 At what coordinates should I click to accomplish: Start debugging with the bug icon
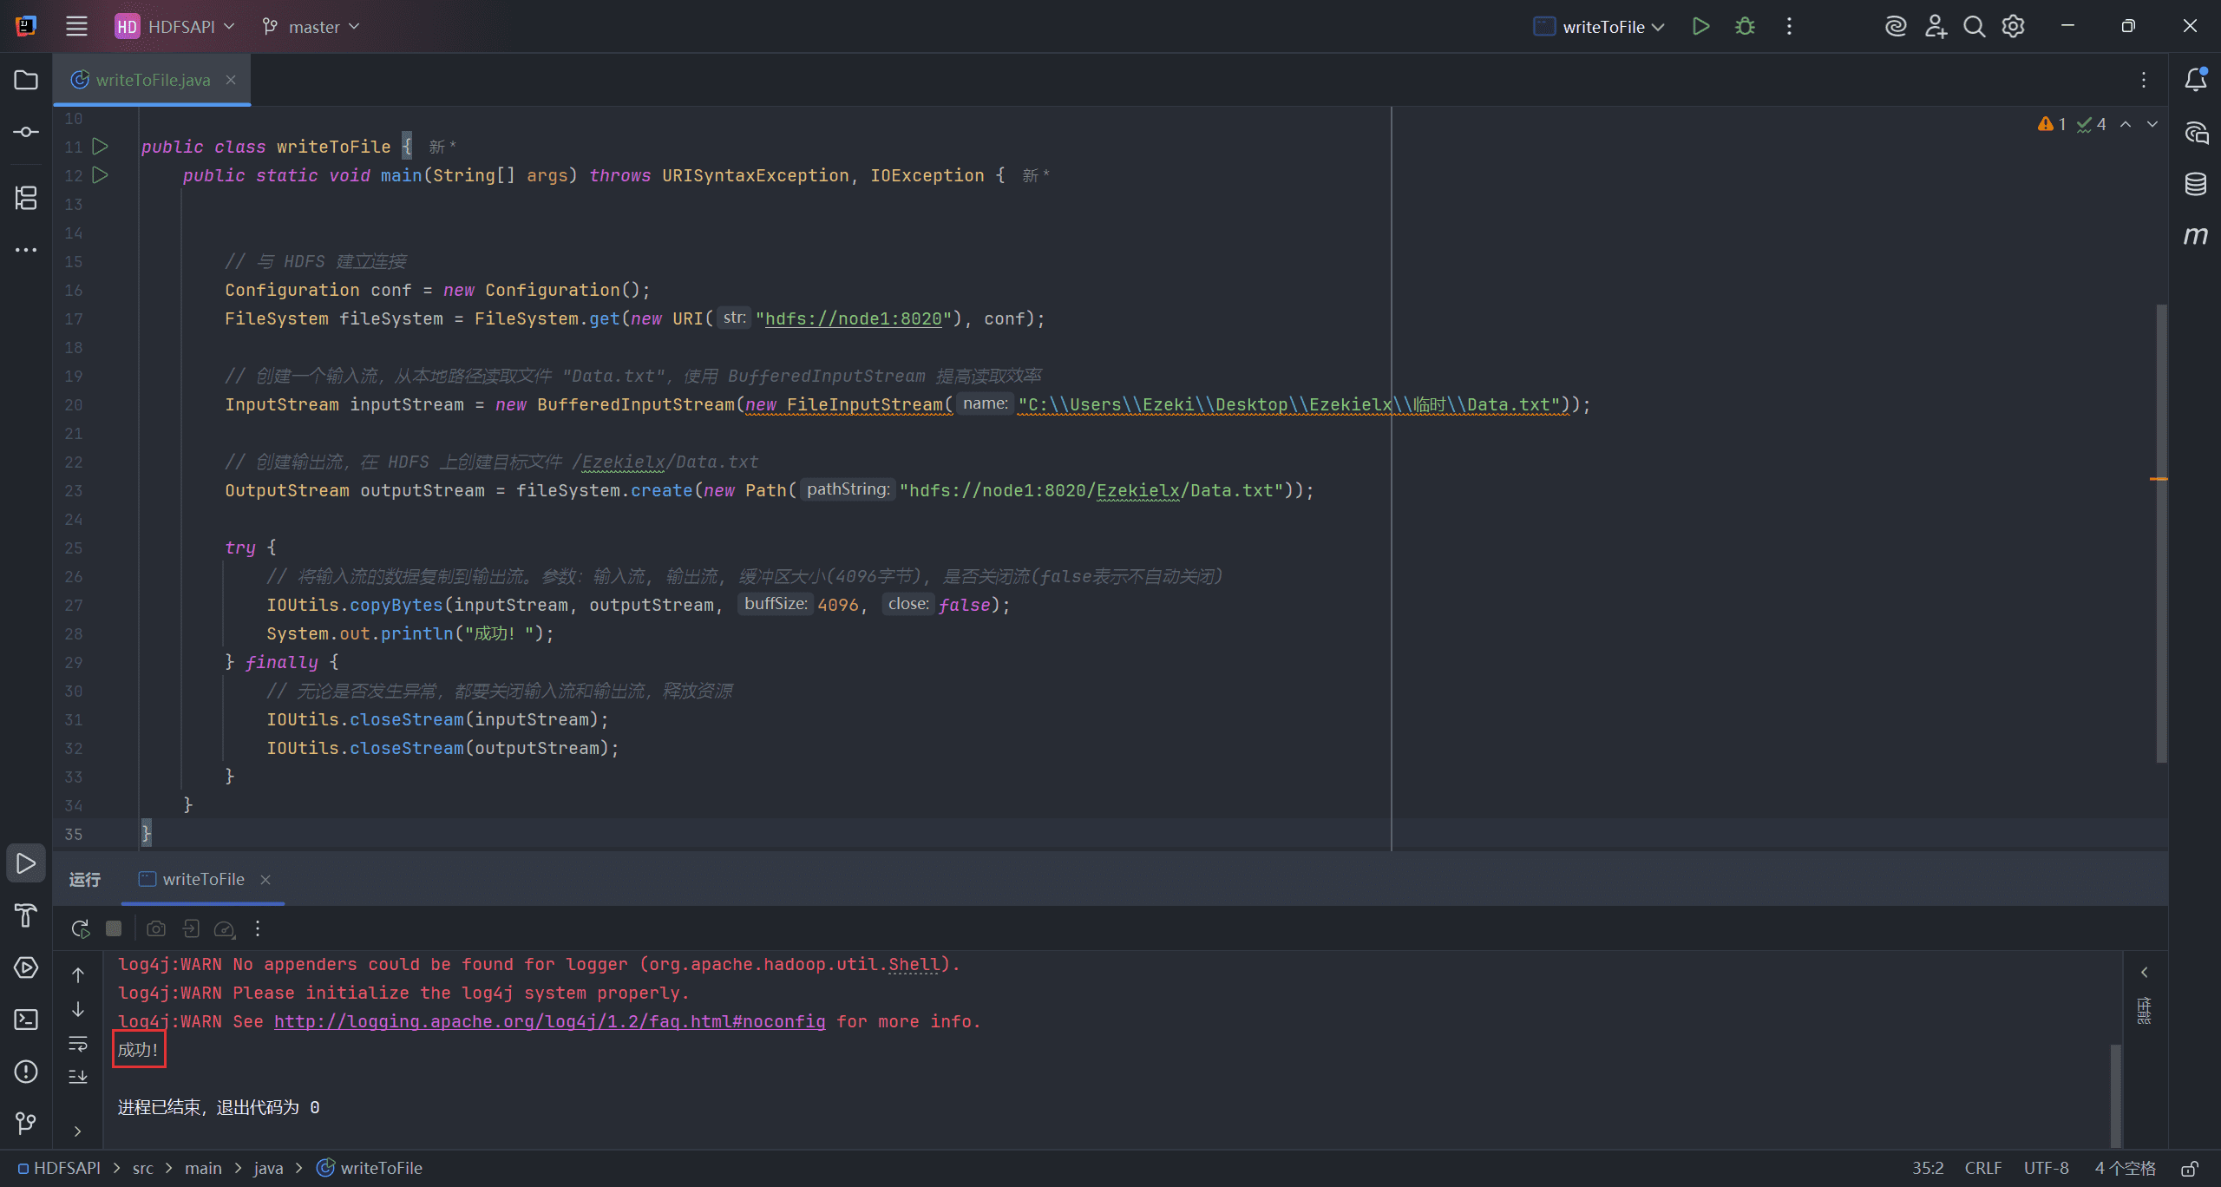[1745, 26]
